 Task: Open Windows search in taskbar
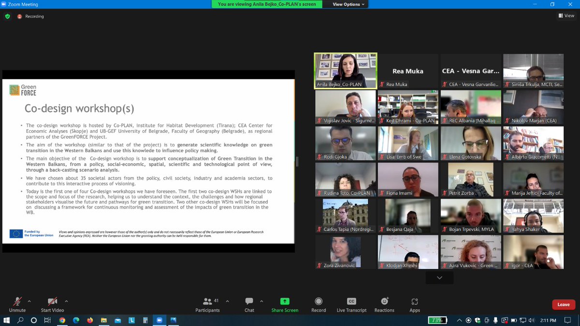[x=20, y=320]
